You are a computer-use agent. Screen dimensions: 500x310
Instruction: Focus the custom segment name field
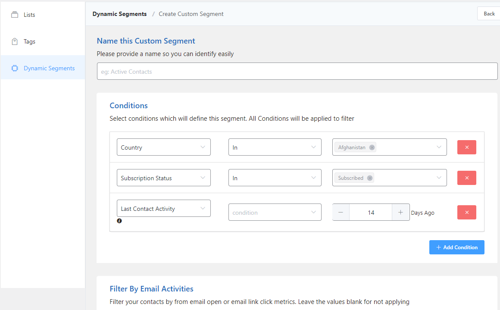coord(297,72)
